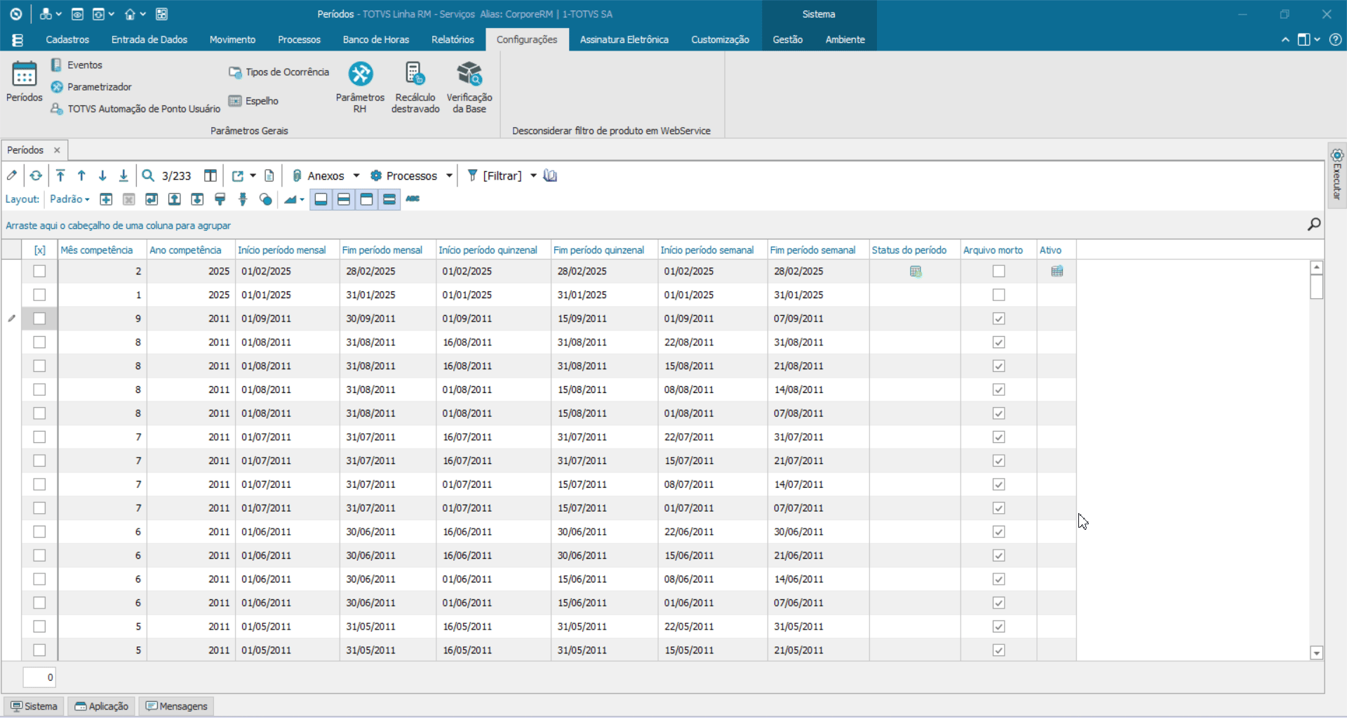Expand the Anexos dropdown arrow

click(x=356, y=175)
